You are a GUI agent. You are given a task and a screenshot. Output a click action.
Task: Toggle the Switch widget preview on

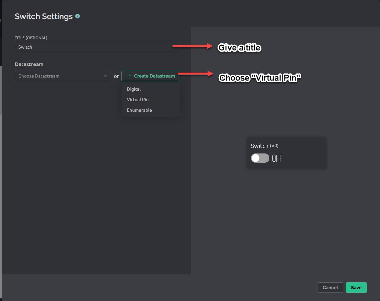pos(260,158)
